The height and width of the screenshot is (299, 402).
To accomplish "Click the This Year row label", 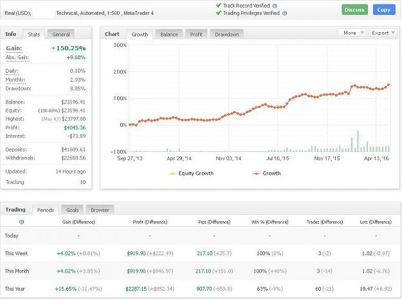I will [15, 289].
